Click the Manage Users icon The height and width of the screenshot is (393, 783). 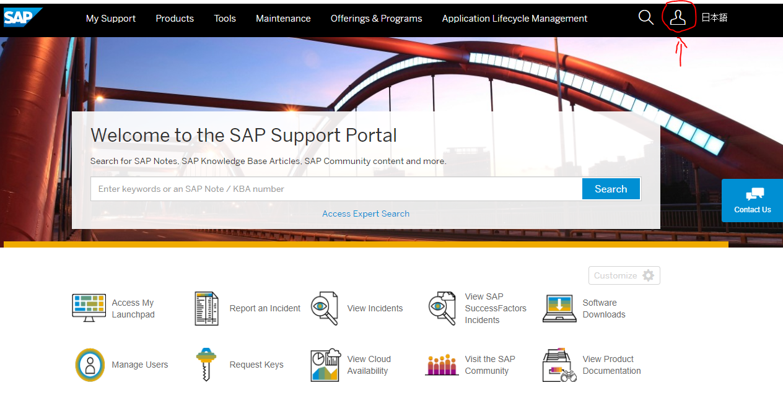tap(90, 365)
